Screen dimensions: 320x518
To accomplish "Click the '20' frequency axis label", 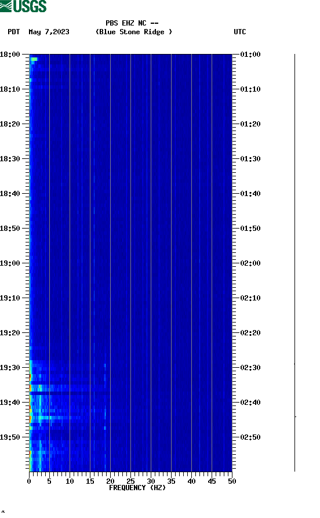I will 110,481.
